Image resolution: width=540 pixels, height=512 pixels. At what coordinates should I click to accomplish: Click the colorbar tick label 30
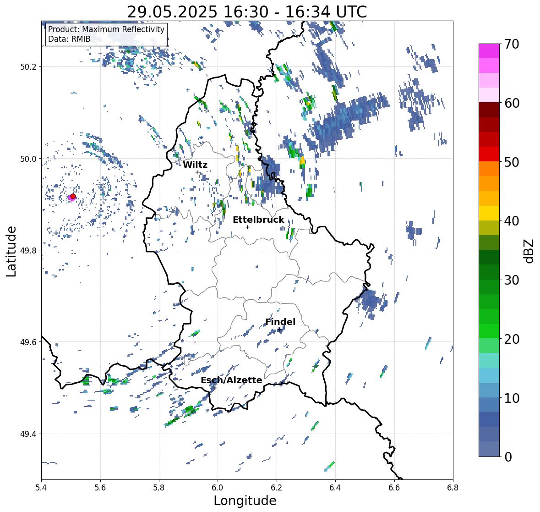(x=512, y=280)
